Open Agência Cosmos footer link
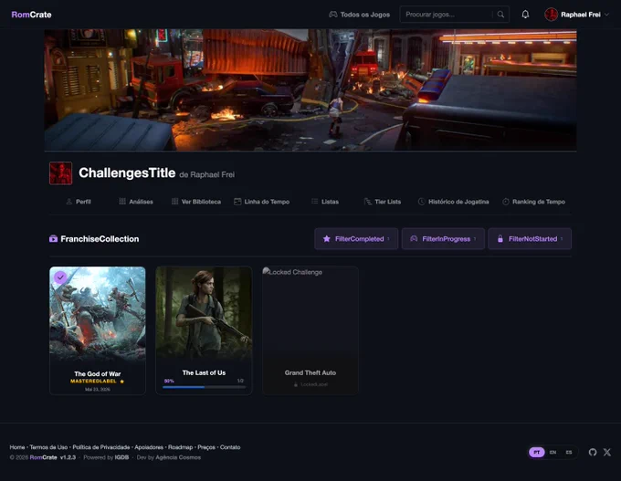621x481 pixels. pyautogui.click(x=178, y=457)
